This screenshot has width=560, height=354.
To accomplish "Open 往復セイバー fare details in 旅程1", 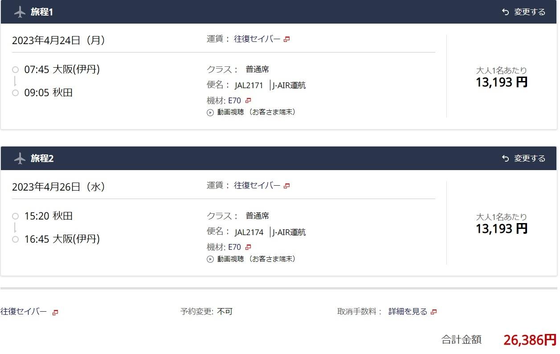I will coord(257,39).
